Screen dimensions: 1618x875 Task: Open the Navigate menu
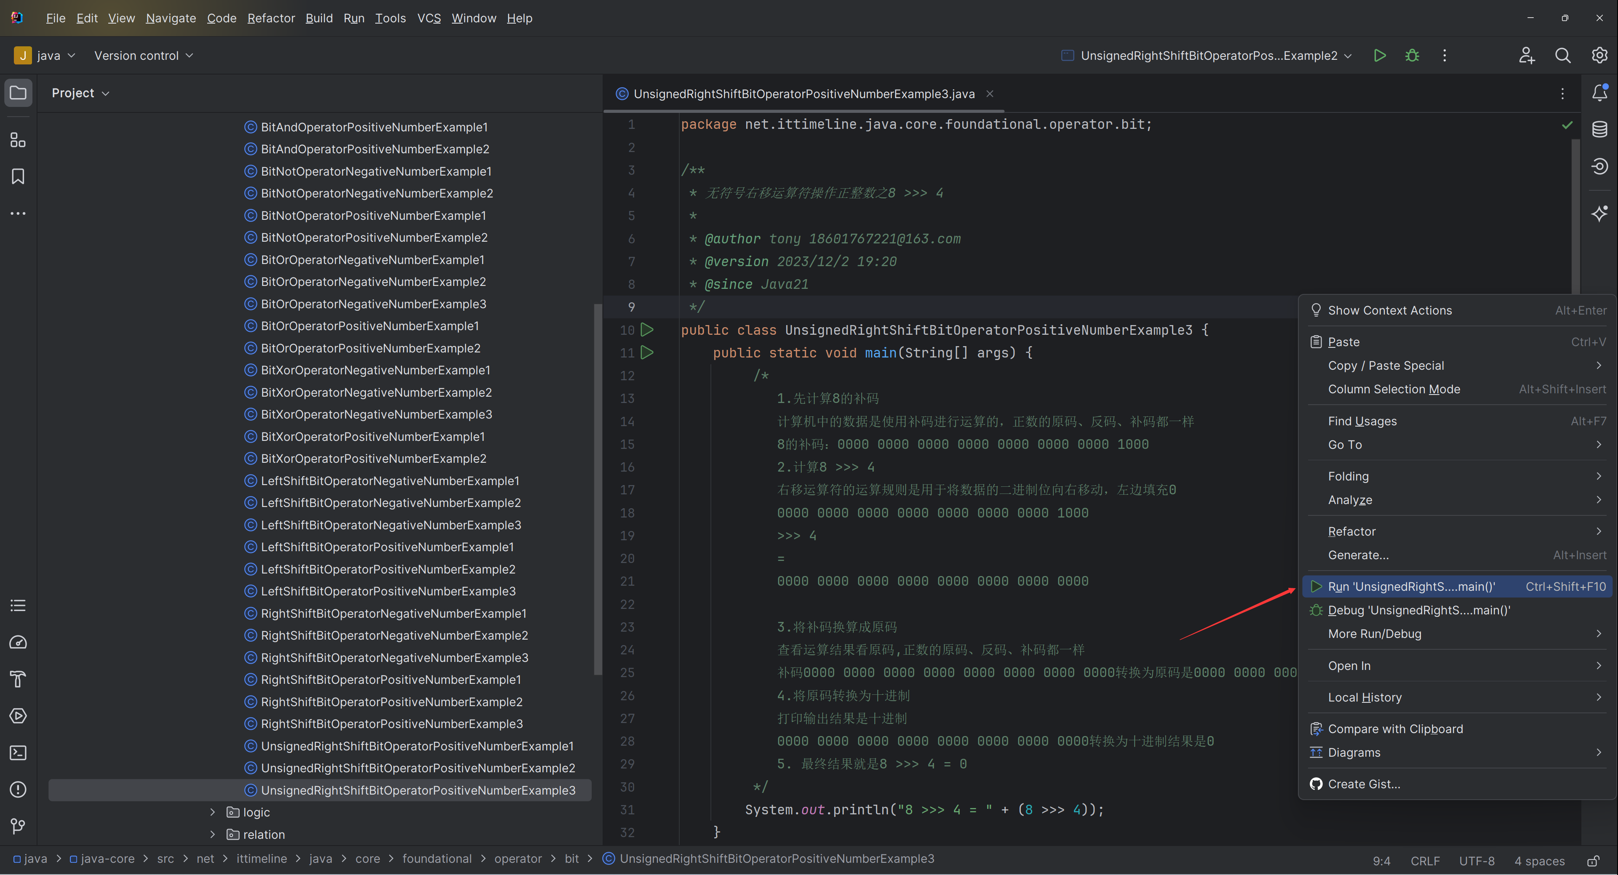click(171, 18)
